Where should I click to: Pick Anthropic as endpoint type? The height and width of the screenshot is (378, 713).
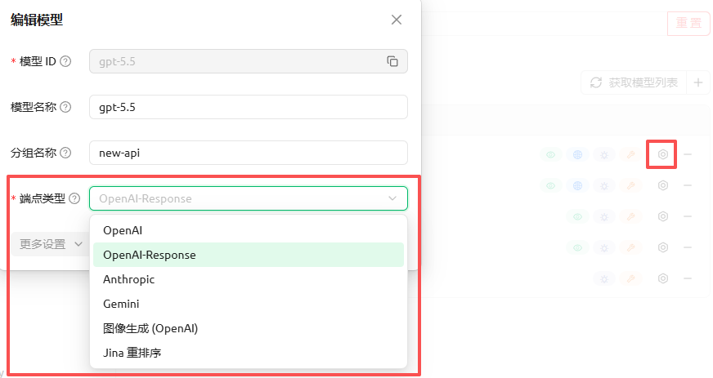tap(249, 279)
